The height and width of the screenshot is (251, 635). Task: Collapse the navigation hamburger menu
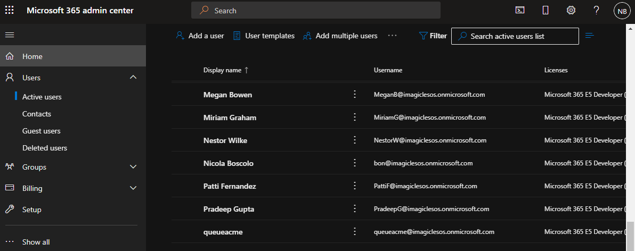pos(10,35)
